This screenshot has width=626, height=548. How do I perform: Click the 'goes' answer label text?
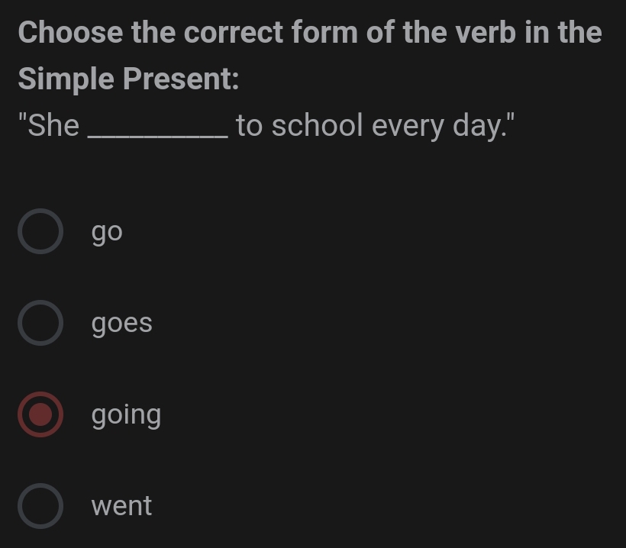click(x=122, y=323)
